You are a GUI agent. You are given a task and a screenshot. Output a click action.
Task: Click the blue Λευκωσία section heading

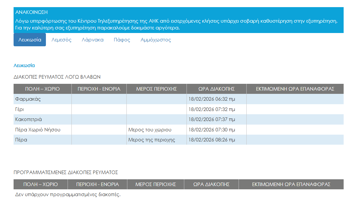24,65
